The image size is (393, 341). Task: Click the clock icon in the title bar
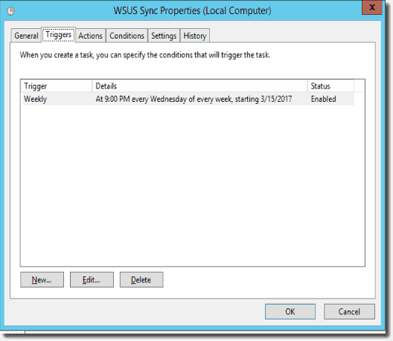[x=10, y=11]
